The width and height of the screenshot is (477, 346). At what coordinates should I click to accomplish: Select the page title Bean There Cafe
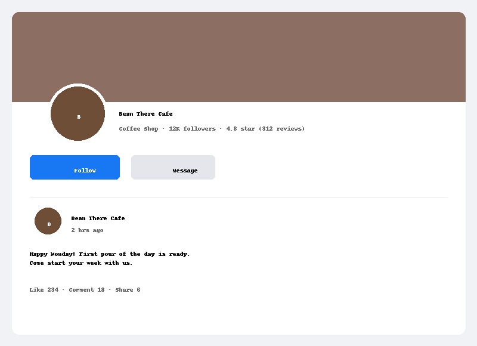pos(145,114)
